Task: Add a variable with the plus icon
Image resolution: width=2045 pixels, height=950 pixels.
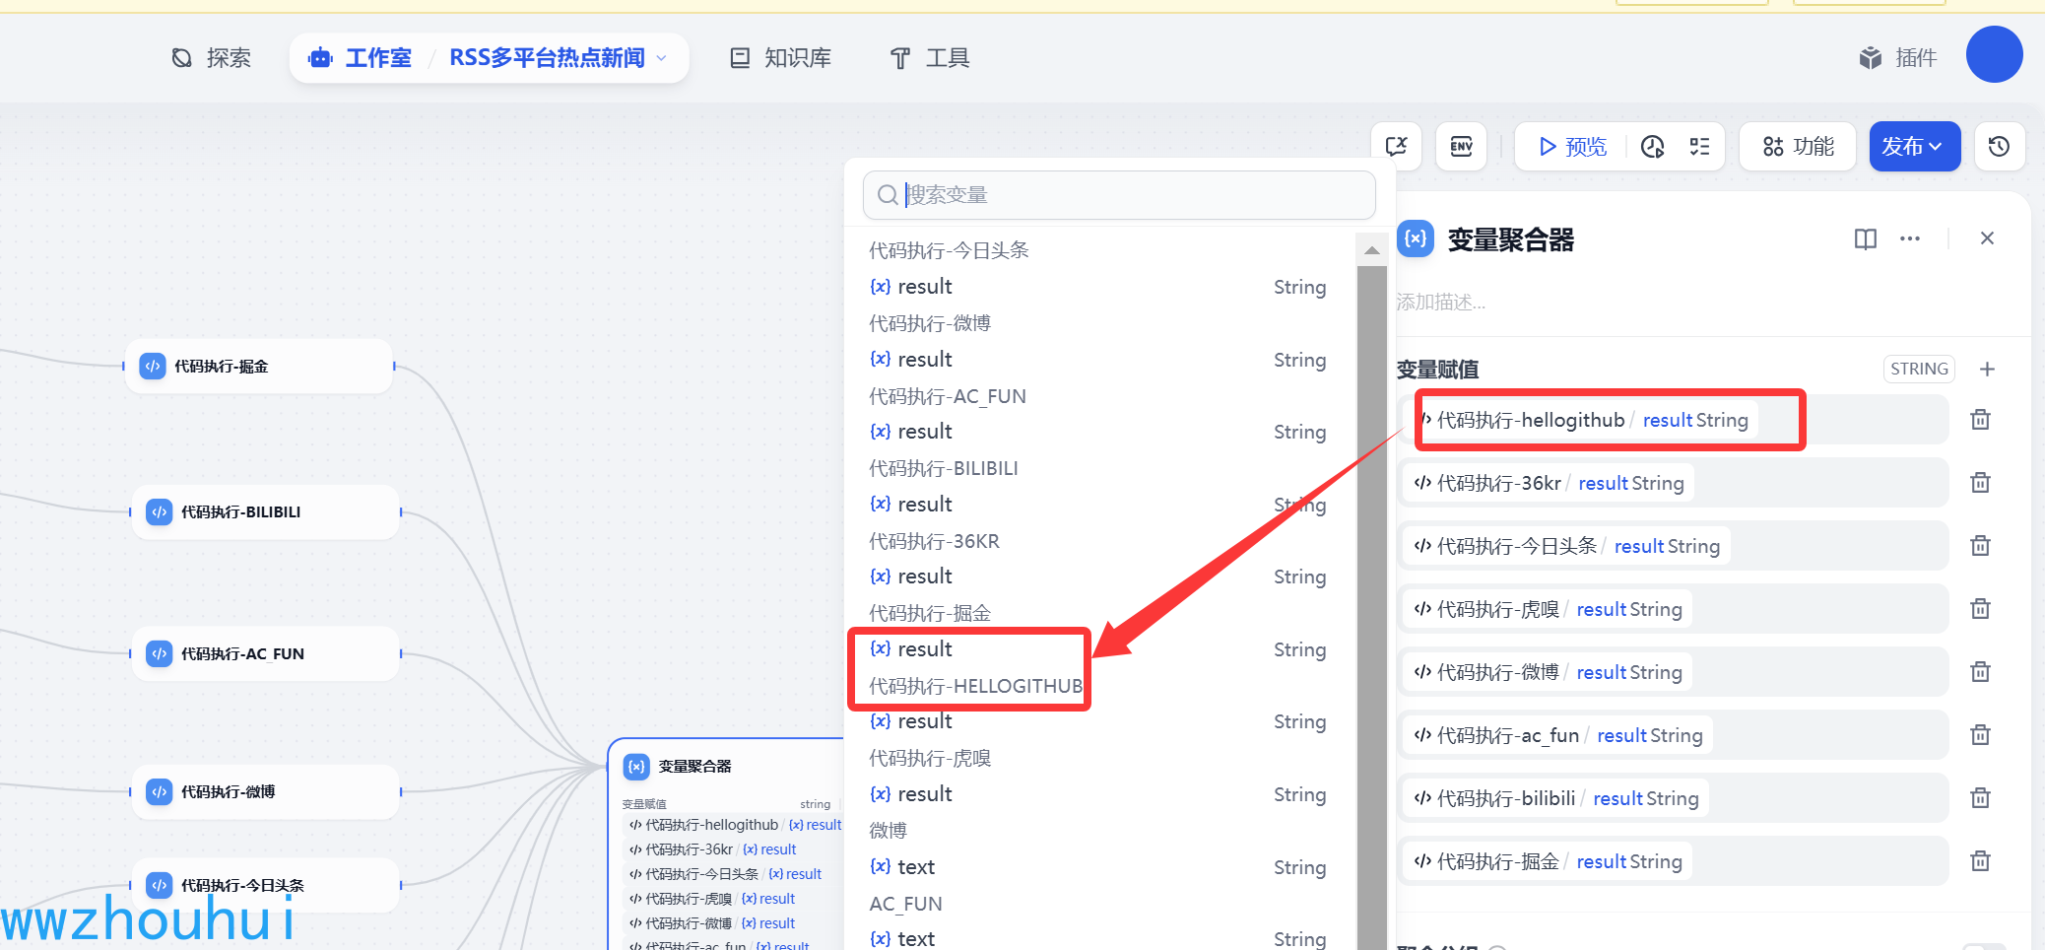Action: click(1987, 369)
